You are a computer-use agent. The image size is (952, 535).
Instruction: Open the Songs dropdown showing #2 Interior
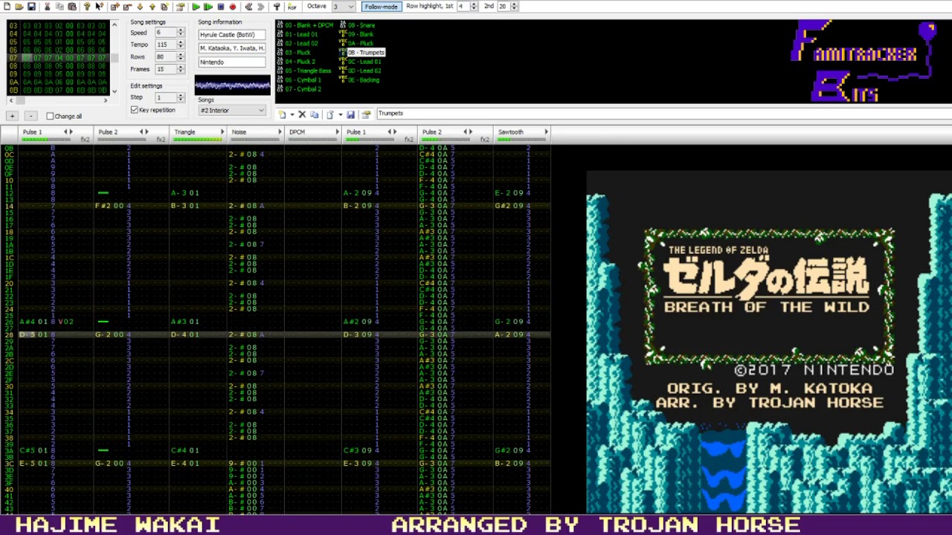pos(232,110)
